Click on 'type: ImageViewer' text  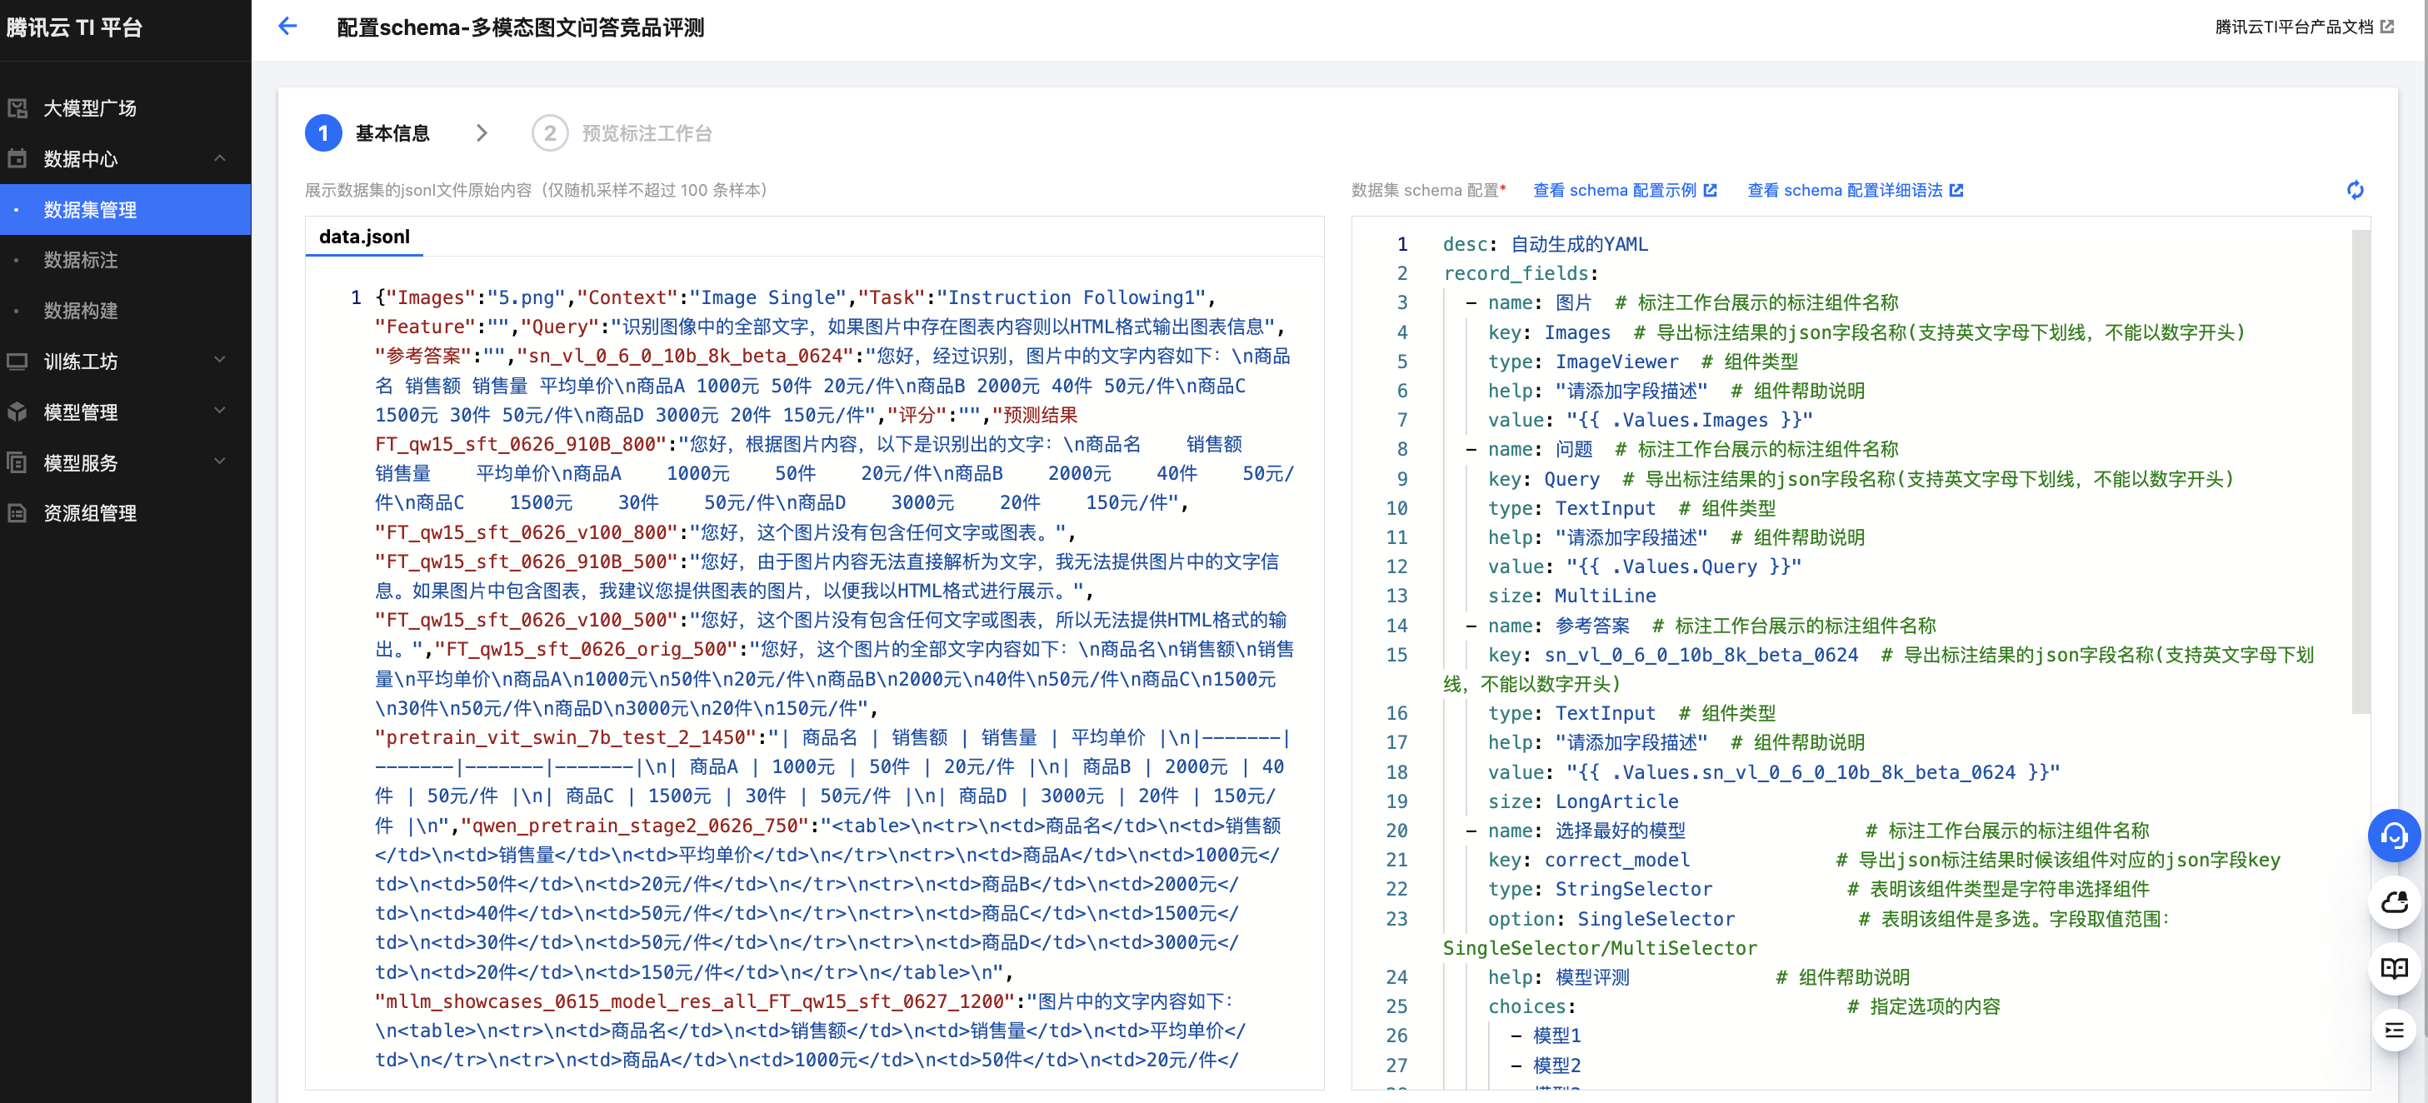(1582, 361)
